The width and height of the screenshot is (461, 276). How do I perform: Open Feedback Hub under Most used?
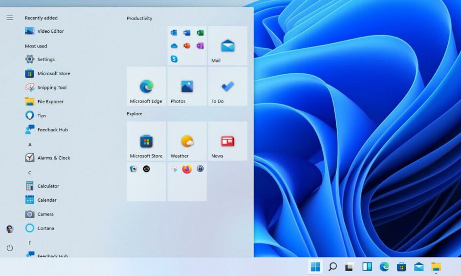coord(46,129)
